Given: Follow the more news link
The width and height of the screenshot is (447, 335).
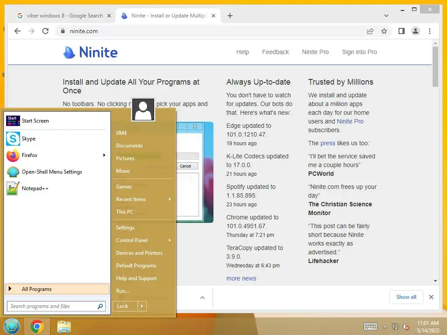Looking at the screenshot, I should [x=241, y=278].
